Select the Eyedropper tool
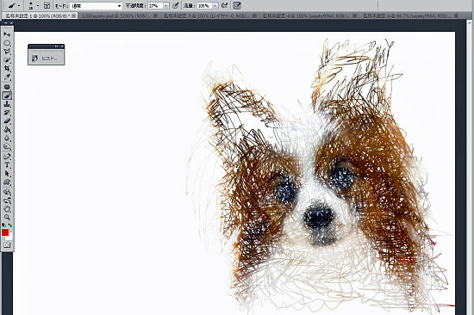The width and height of the screenshot is (474, 315). [7, 77]
